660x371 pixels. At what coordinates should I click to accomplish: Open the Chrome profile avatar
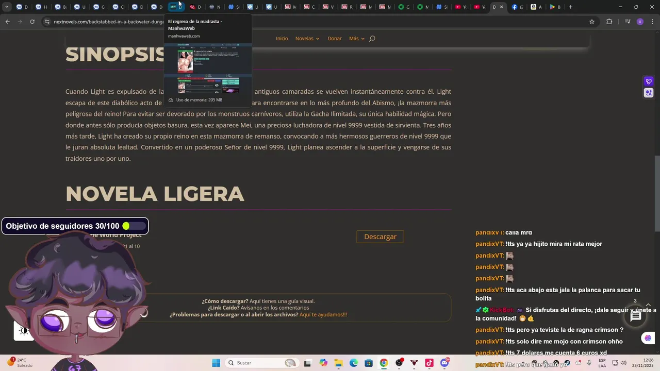(x=640, y=22)
